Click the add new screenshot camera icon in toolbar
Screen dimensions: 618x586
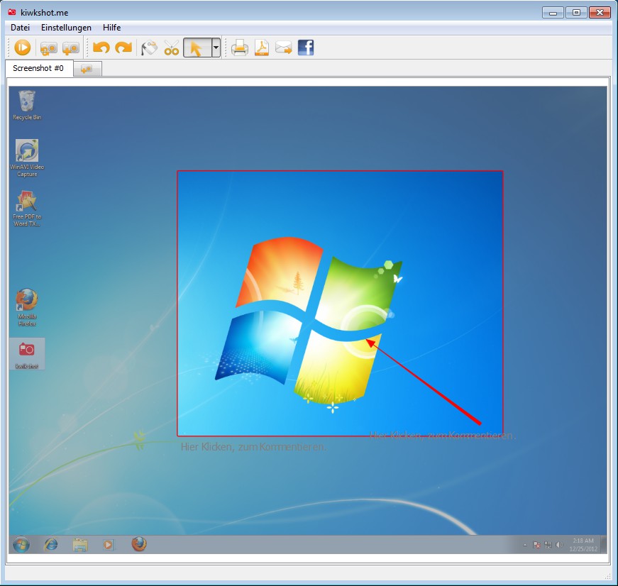click(70, 48)
